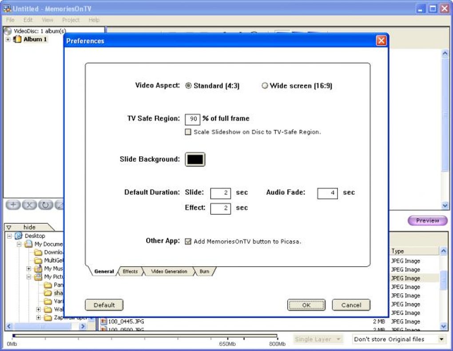453x351 pixels.
Task: Click the folder tree scroll-left arrow
Action: pos(9,326)
